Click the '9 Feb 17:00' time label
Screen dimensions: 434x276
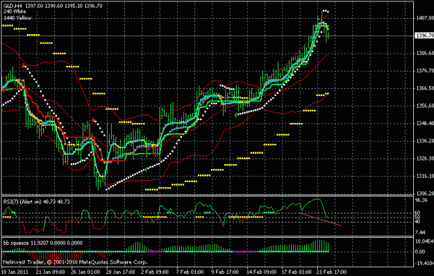(226, 272)
